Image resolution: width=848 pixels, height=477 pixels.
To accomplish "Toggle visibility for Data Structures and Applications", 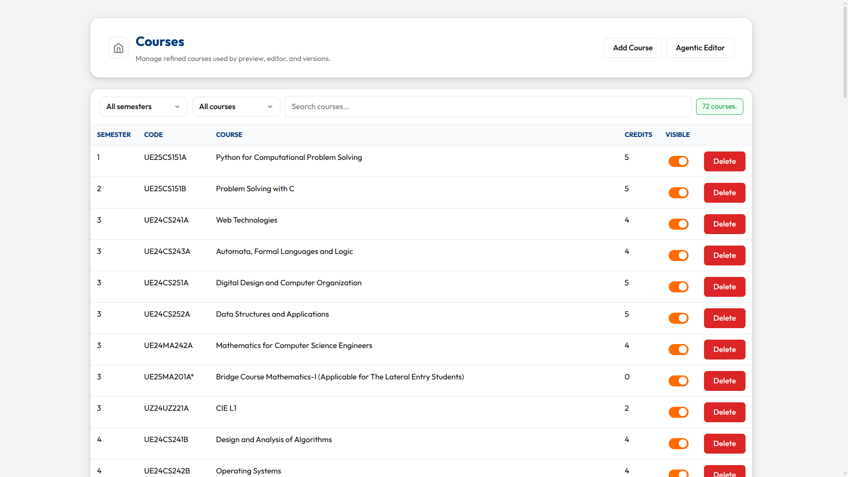I will (x=678, y=318).
